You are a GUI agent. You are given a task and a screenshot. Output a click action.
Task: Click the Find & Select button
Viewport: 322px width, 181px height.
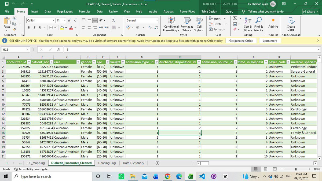tap(258, 24)
